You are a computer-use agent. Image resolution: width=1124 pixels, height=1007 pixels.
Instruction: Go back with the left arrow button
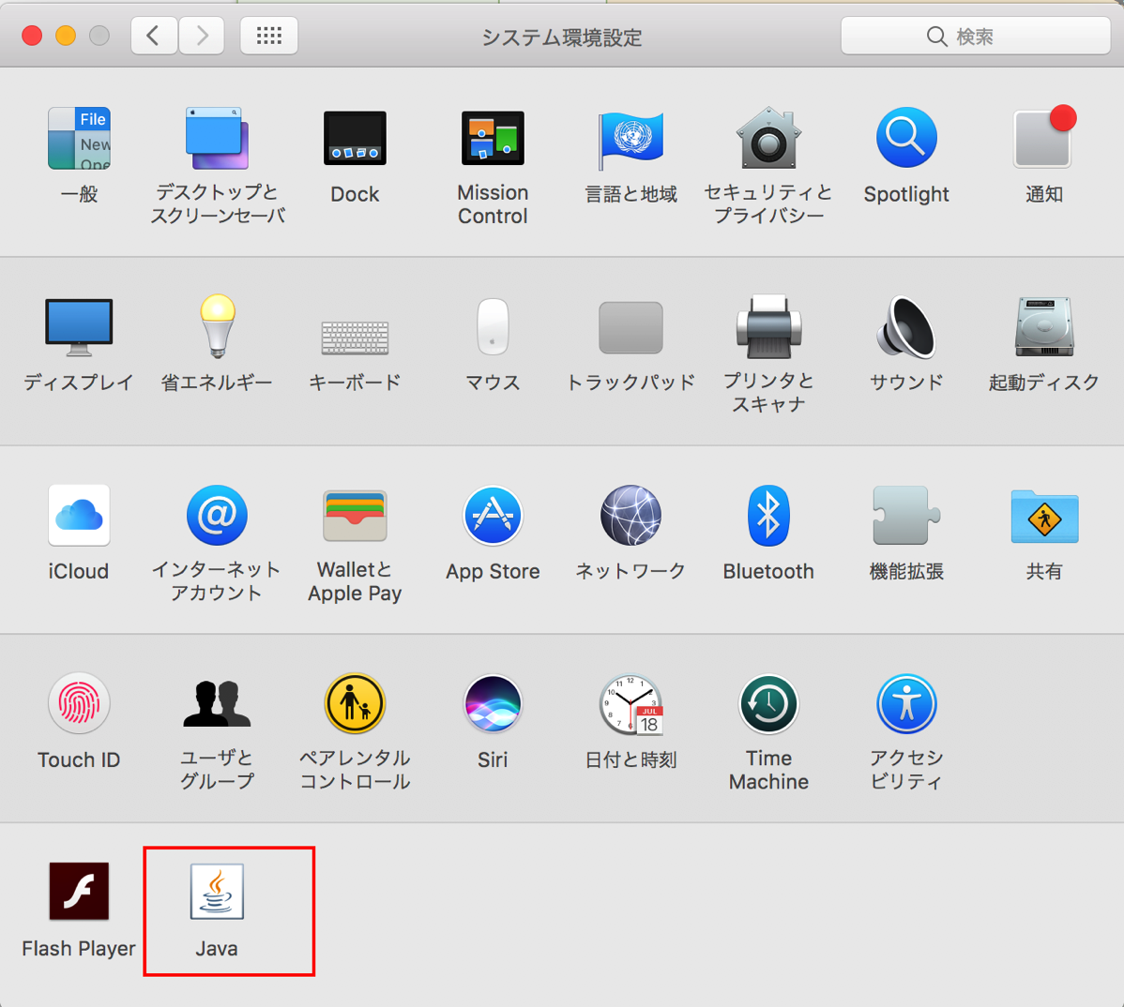tap(154, 36)
